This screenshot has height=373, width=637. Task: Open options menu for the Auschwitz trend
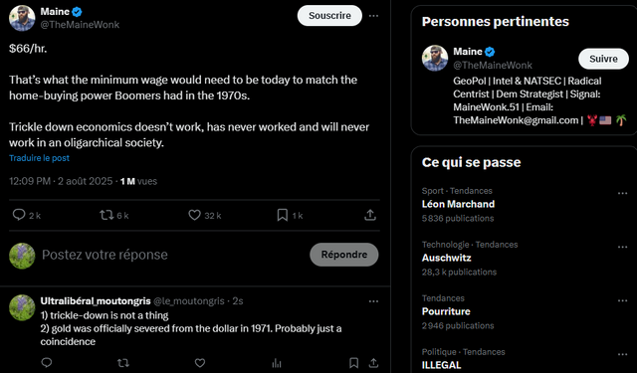point(622,248)
